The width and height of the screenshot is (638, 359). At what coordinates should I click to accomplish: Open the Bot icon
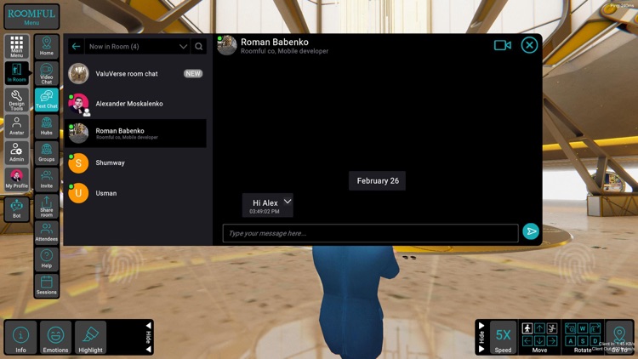coord(17,209)
